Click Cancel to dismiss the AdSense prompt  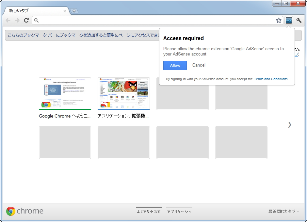click(x=199, y=65)
